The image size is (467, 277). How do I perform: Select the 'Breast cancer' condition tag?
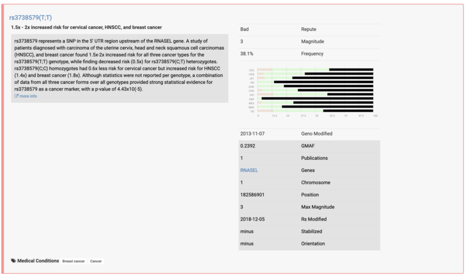point(74,261)
